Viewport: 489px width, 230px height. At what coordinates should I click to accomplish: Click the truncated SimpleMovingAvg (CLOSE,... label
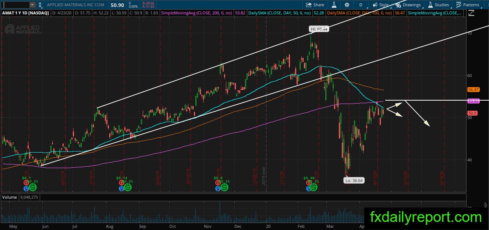tap(435, 13)
